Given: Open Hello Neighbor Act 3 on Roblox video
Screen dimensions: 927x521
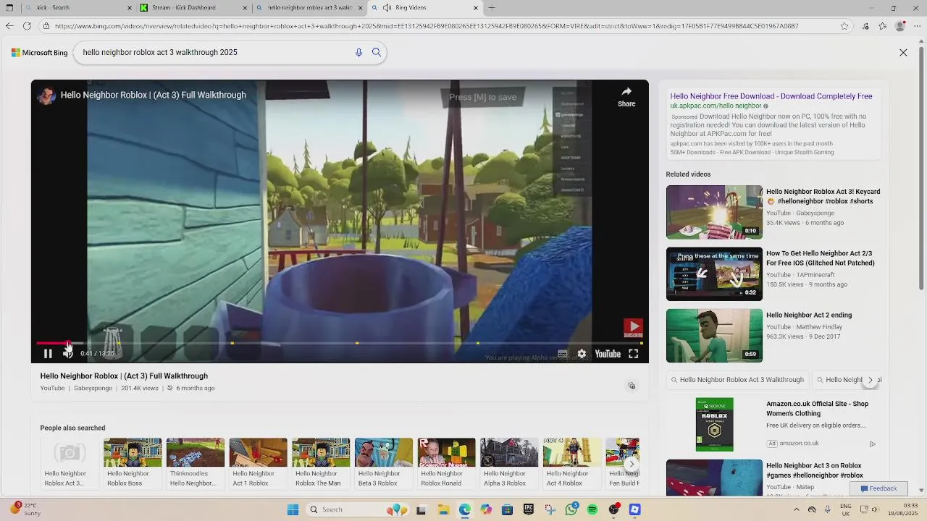Looking at the screenshot, I should 815,470.
